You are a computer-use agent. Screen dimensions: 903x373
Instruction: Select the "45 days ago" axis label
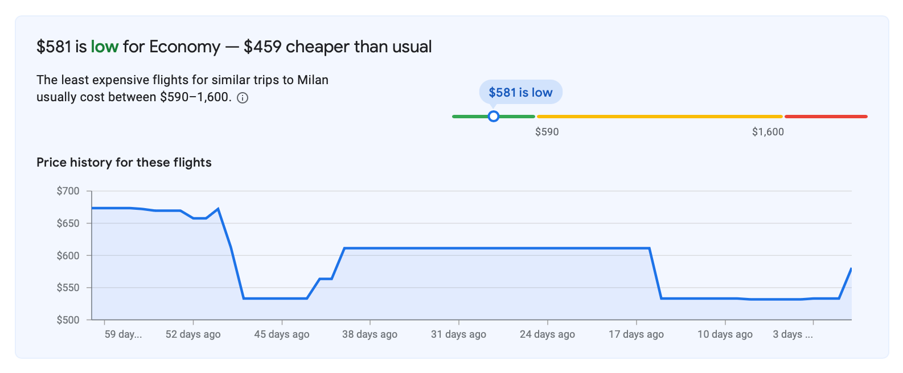pyautogui.click(x=282, y=334)
